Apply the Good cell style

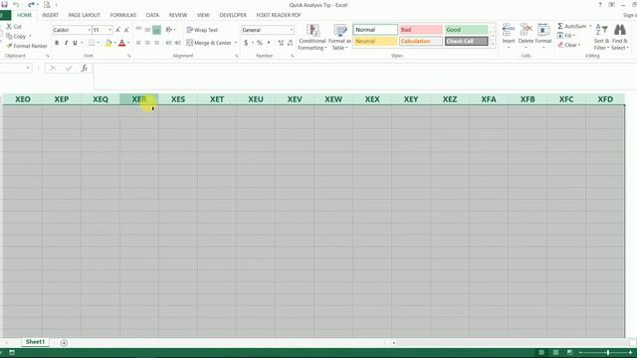click(466, 30)
